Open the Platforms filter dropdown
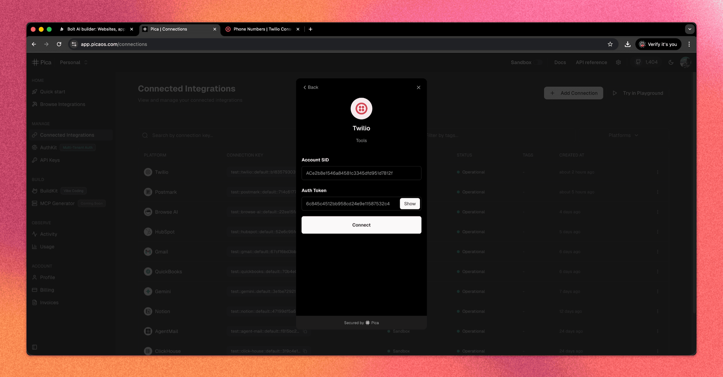 coord(623,135)
